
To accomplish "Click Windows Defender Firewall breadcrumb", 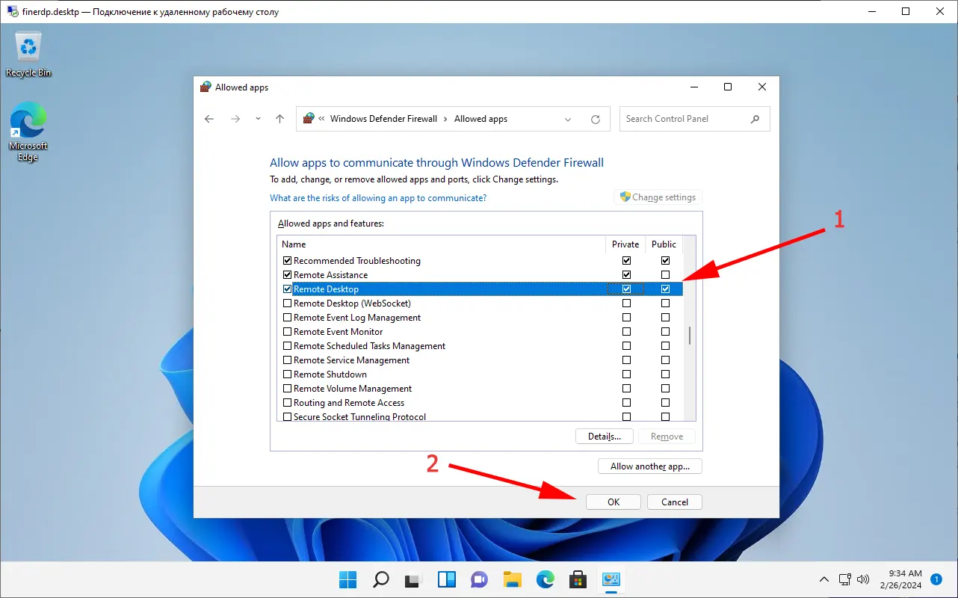I will click(x=383, y=119).
